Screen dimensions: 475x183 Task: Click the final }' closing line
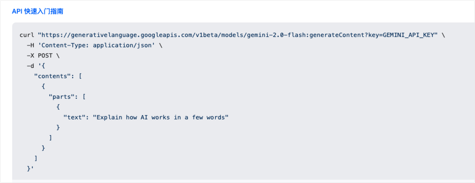(x=30, y=169)
